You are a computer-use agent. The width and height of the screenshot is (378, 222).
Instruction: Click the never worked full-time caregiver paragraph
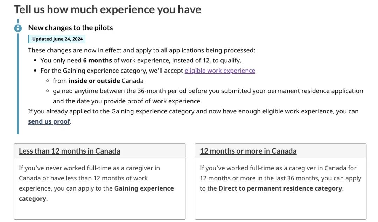(x=96, y=183)
